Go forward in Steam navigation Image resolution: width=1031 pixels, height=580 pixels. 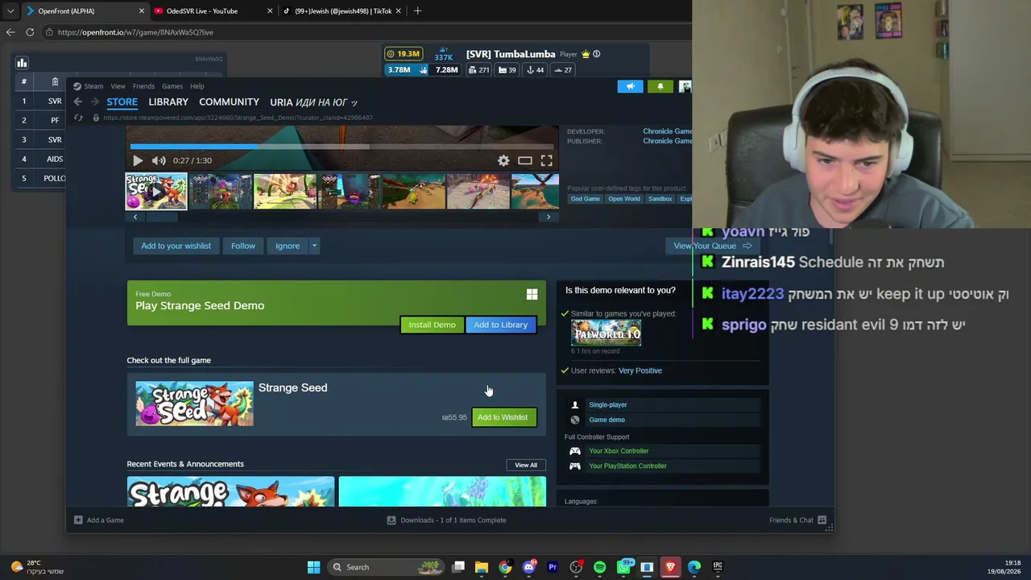(94, 101)
